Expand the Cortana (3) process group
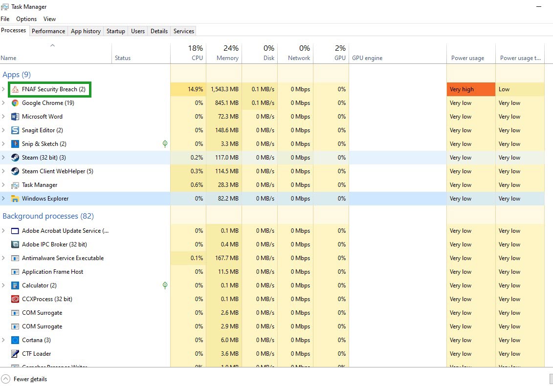 [x=3, y=340]
